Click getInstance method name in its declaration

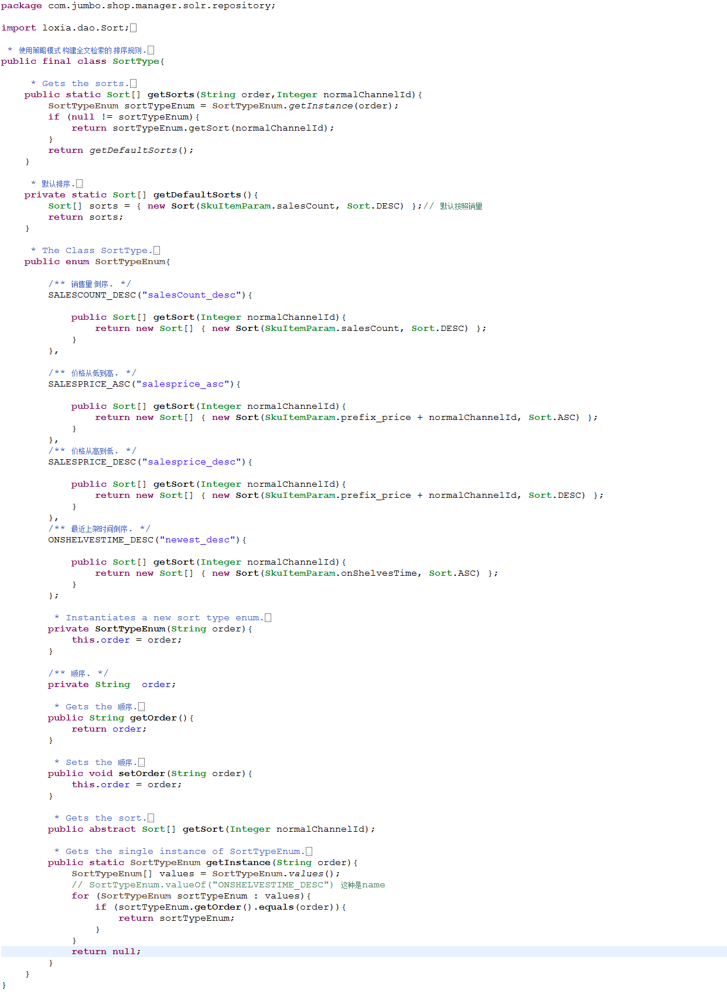[x=238, y=863]
